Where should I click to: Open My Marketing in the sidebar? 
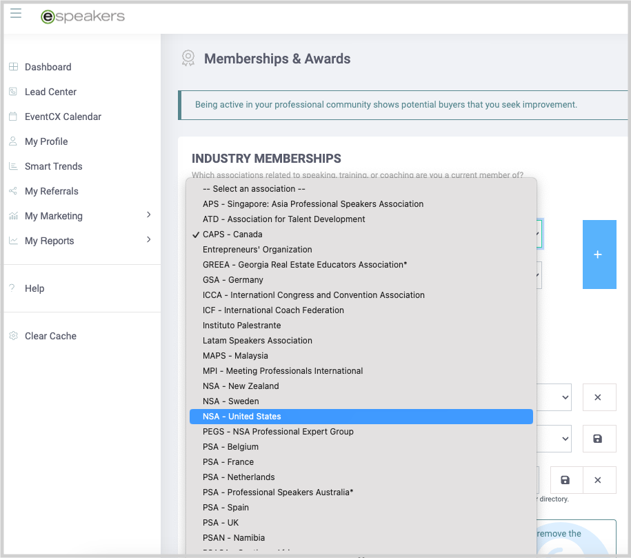(x=54, y=216)
